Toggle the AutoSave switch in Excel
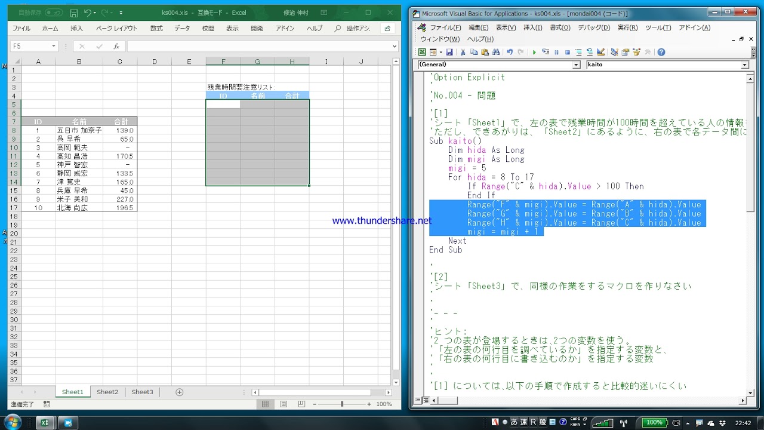Image resolution: width=764 pixels, height=430 pixels. tap(53, 13)
